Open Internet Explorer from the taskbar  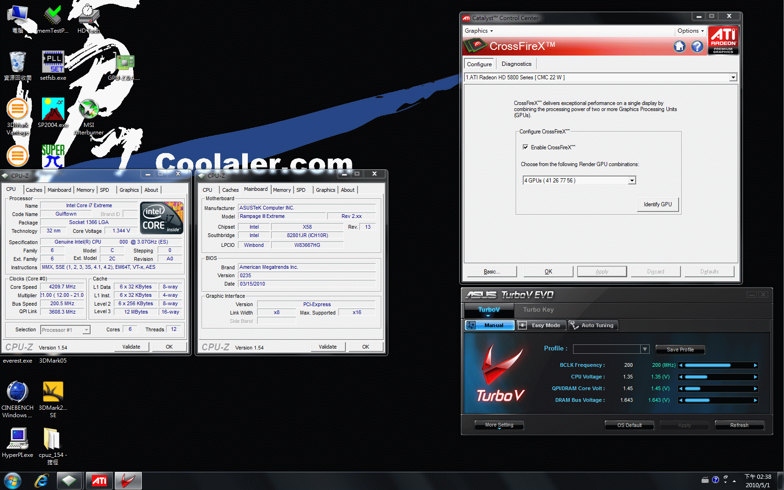tap(42, 481)
